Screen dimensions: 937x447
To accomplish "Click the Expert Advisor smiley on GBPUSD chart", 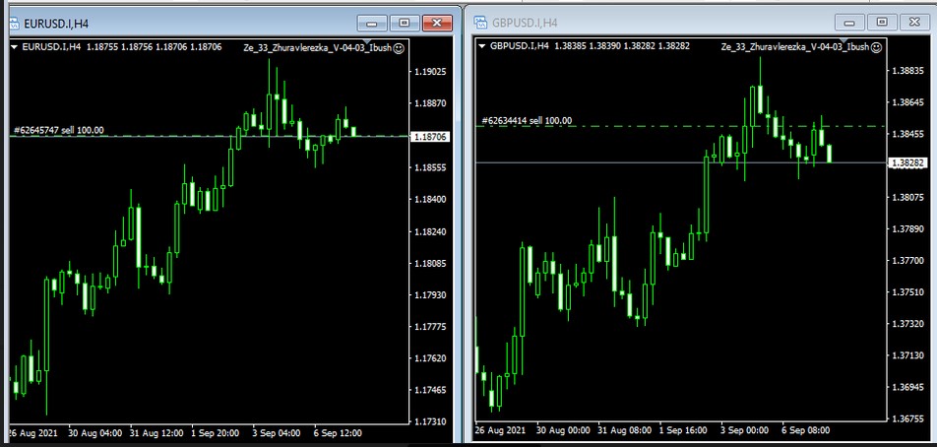I will pyautogui.click(x=878, y=46).
